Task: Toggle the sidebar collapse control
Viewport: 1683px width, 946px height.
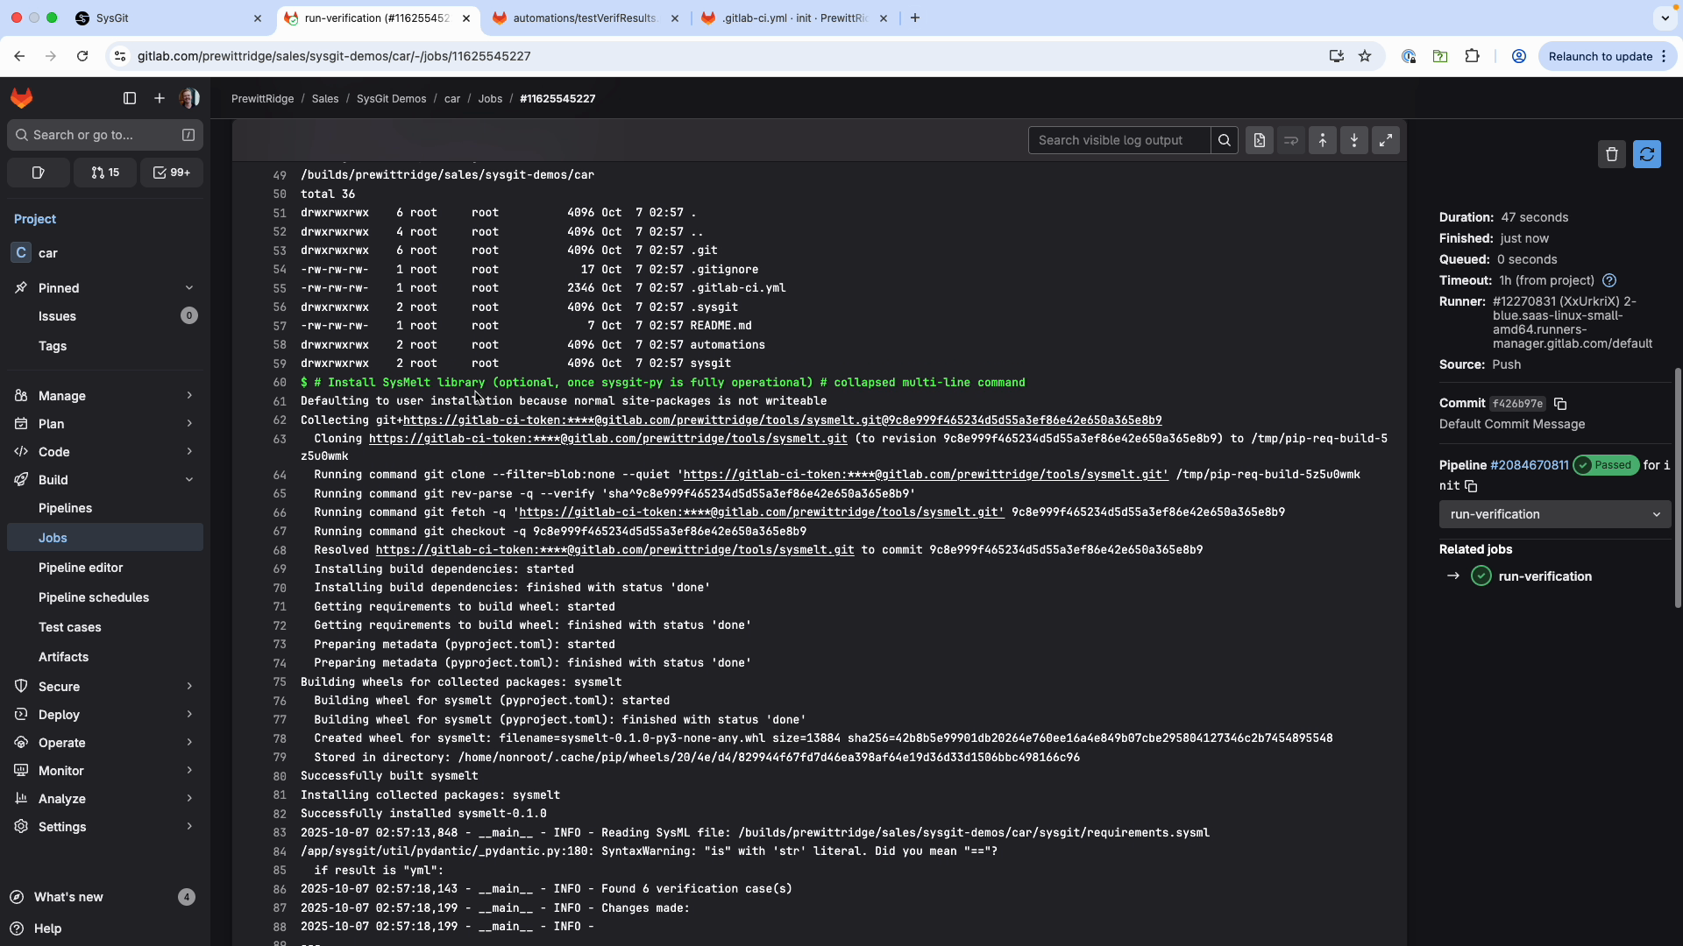Action: (x=129, y=98)
